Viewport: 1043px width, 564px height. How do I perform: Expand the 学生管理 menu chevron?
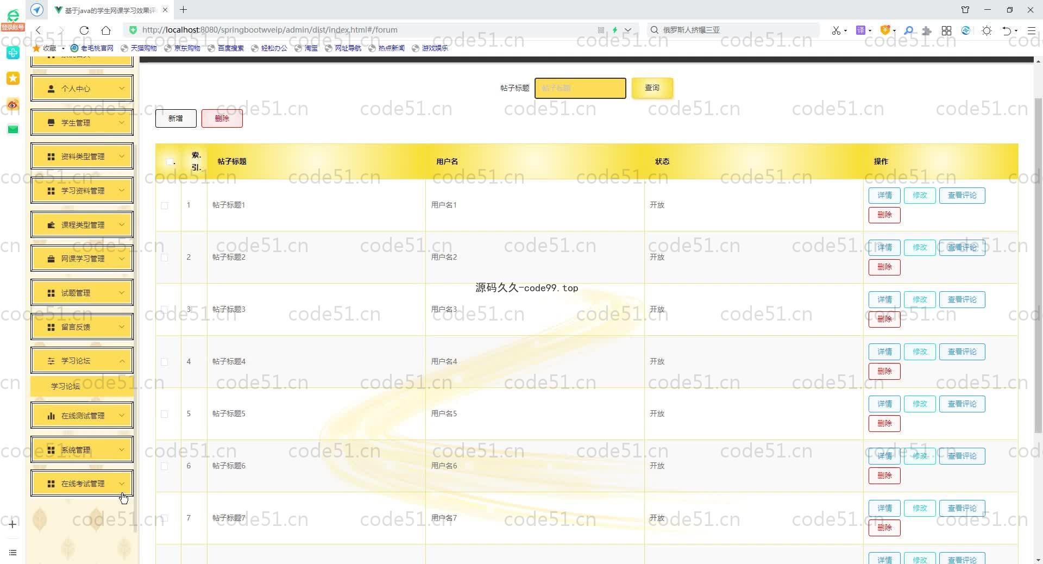coord(122,123)
